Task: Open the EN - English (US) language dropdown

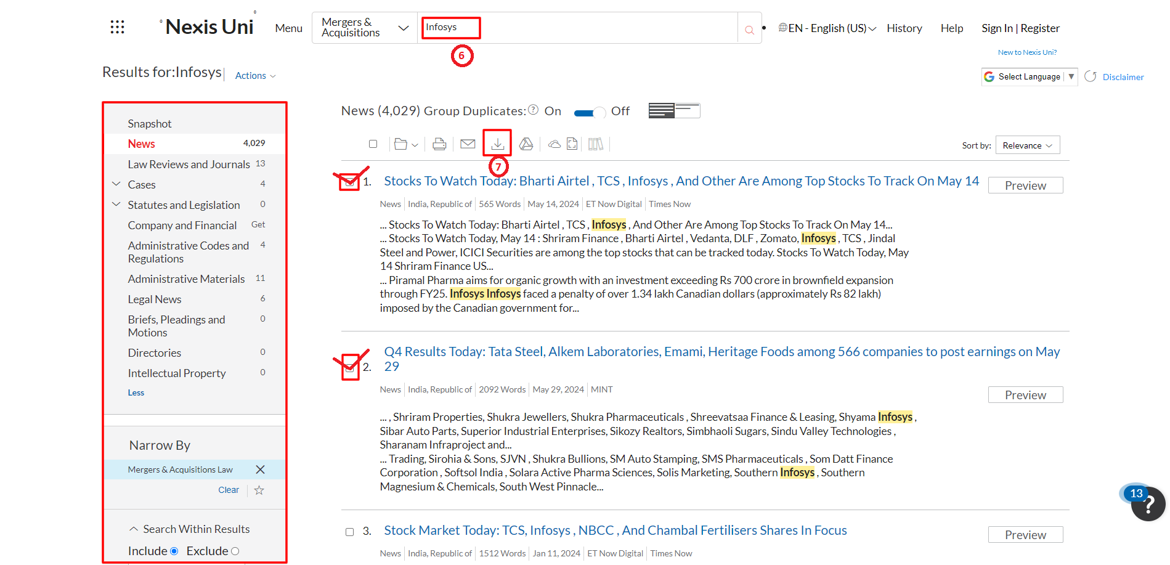Action: point(832,28)
